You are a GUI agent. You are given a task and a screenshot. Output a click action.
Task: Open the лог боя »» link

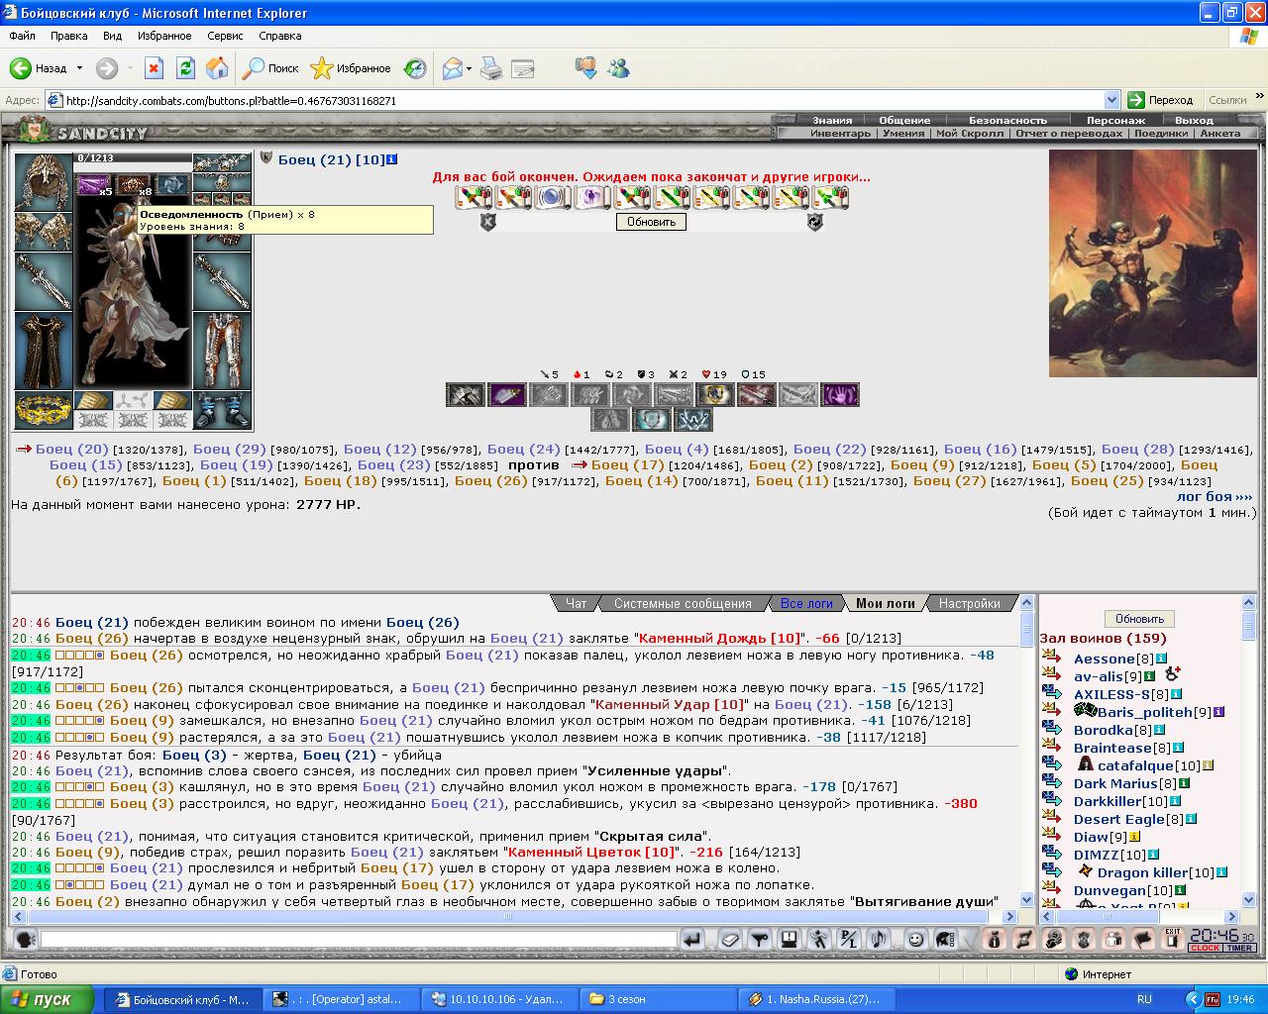[1215, 496]
